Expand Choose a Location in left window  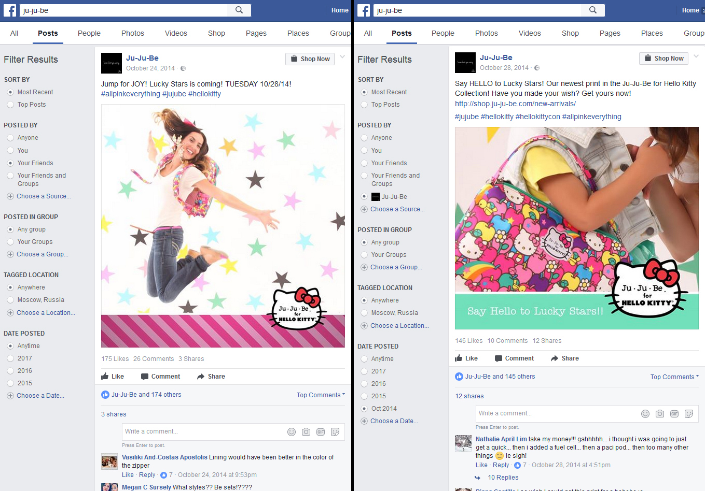pyautogui.click(x=46, y=313)
